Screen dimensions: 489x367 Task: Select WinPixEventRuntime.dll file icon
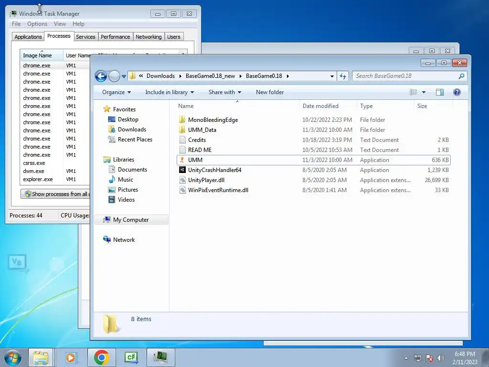(182, 190)
